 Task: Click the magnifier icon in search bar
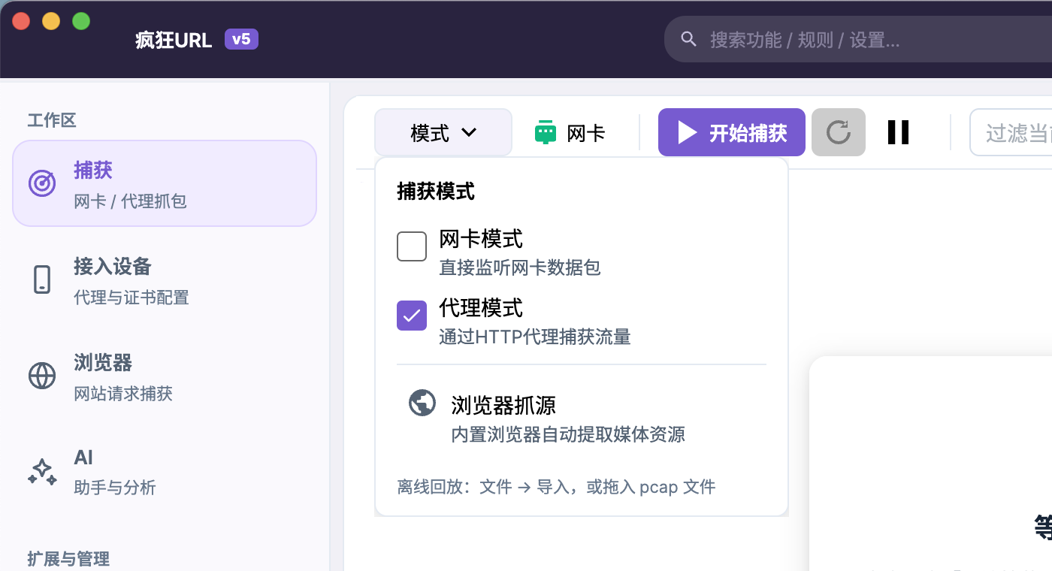click(x=688, y=39)
